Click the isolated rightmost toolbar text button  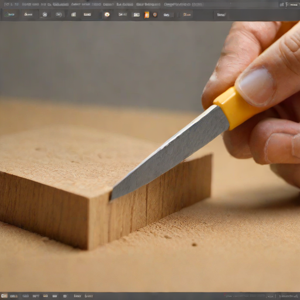point(221,15)
